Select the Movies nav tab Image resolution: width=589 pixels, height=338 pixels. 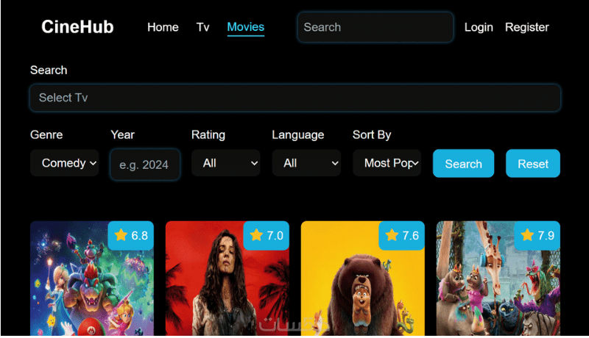point(246,27)
